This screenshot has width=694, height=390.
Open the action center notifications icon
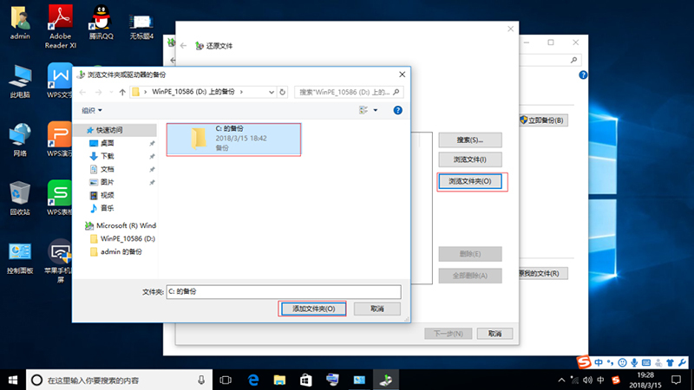click(x=677, y=380)
